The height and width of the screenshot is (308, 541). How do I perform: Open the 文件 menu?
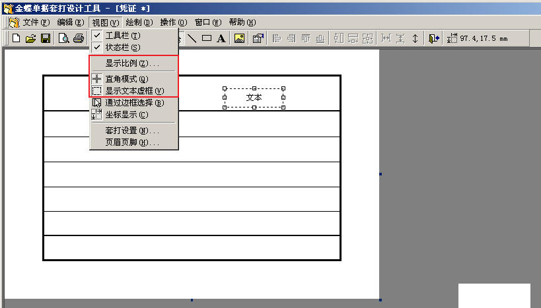(x=36, y=22)
